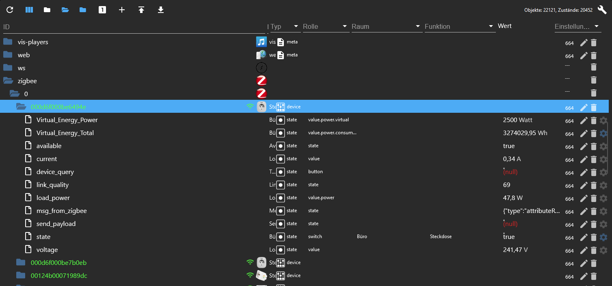This screenshot has height=286, width=612.
Task: Collapse all folders icon
Action: [47, 10]
